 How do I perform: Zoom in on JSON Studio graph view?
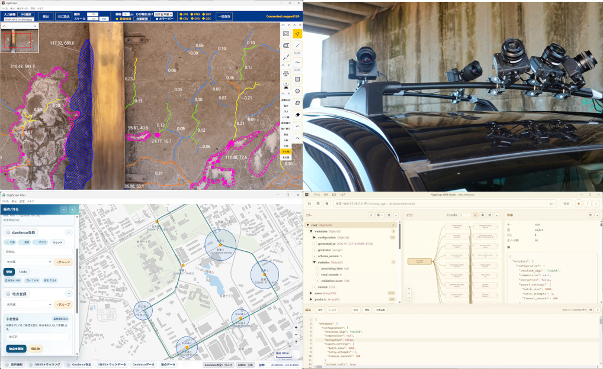click(x=409, y=289)
